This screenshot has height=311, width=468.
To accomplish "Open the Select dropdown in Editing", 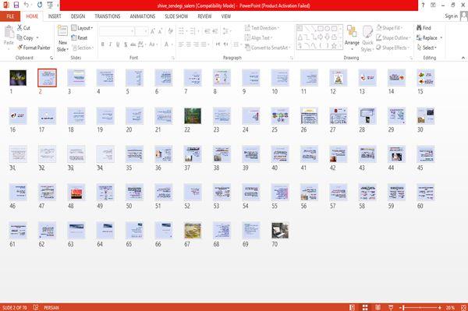I will click(427, 48).
